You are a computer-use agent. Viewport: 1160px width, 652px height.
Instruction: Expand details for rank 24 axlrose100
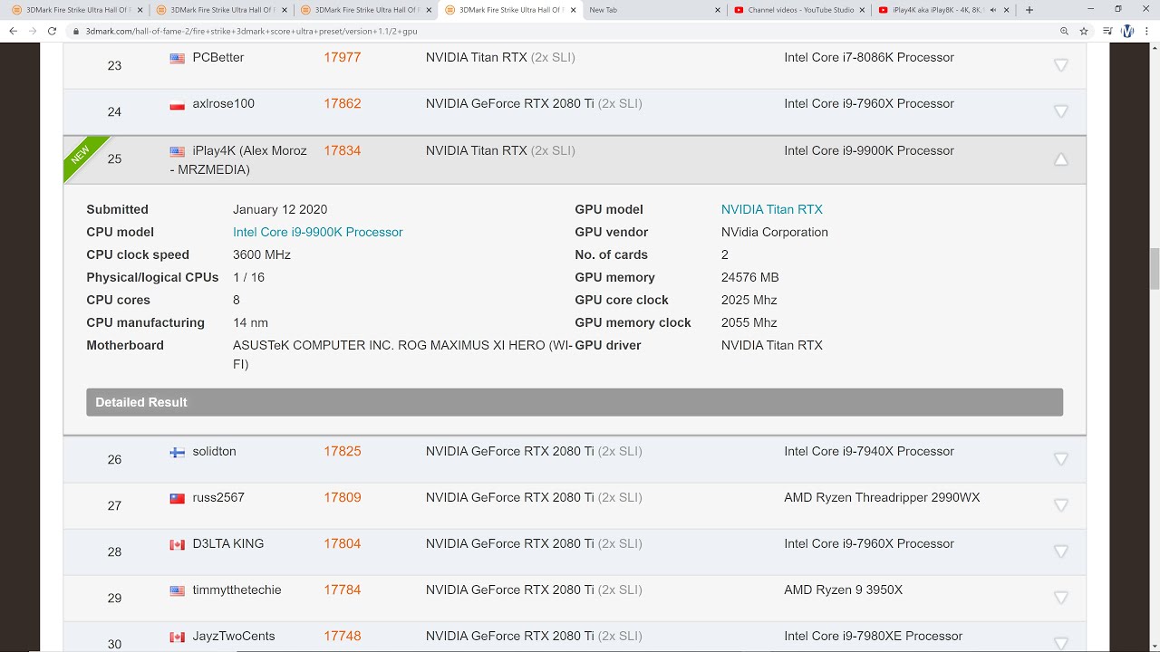click(x=1061, y=111)
